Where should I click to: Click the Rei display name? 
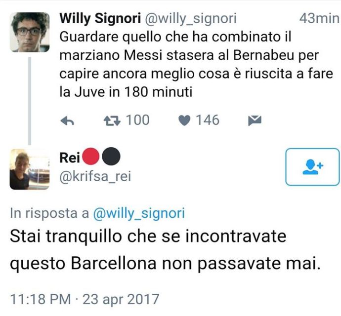click(x=70, y=158)
